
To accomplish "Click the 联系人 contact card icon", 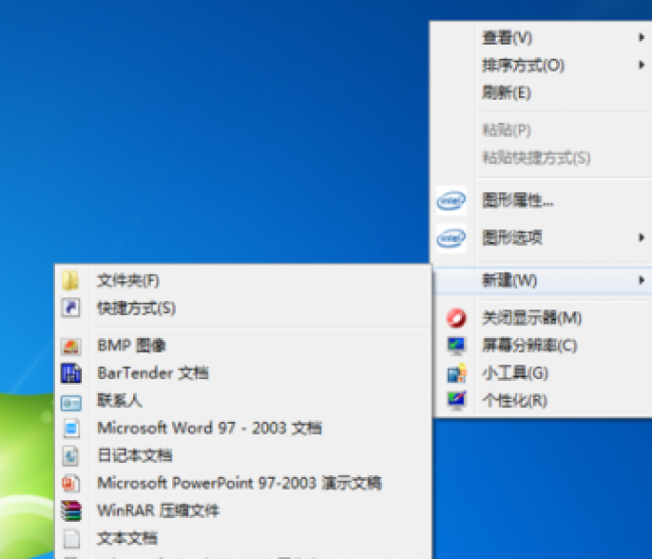I will pyautogui.click(x=71, y=402).
